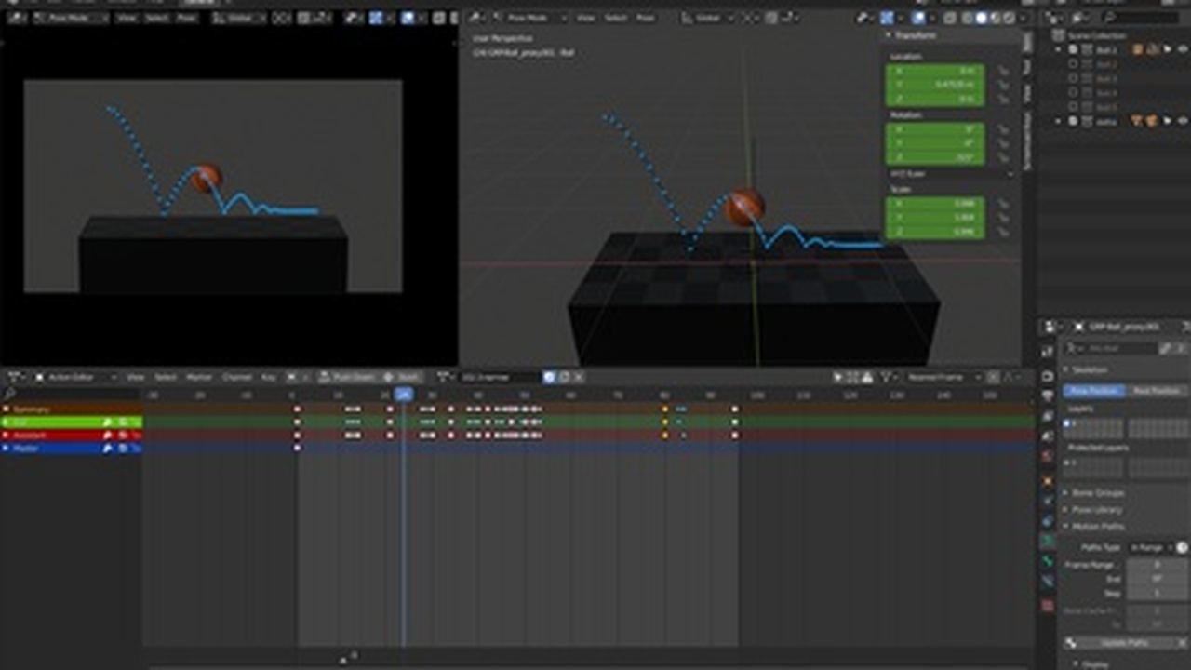Hide Ball 1 using its eye visibility toggle
This screenshot has width=1191, height=670.
[1182, 48]
